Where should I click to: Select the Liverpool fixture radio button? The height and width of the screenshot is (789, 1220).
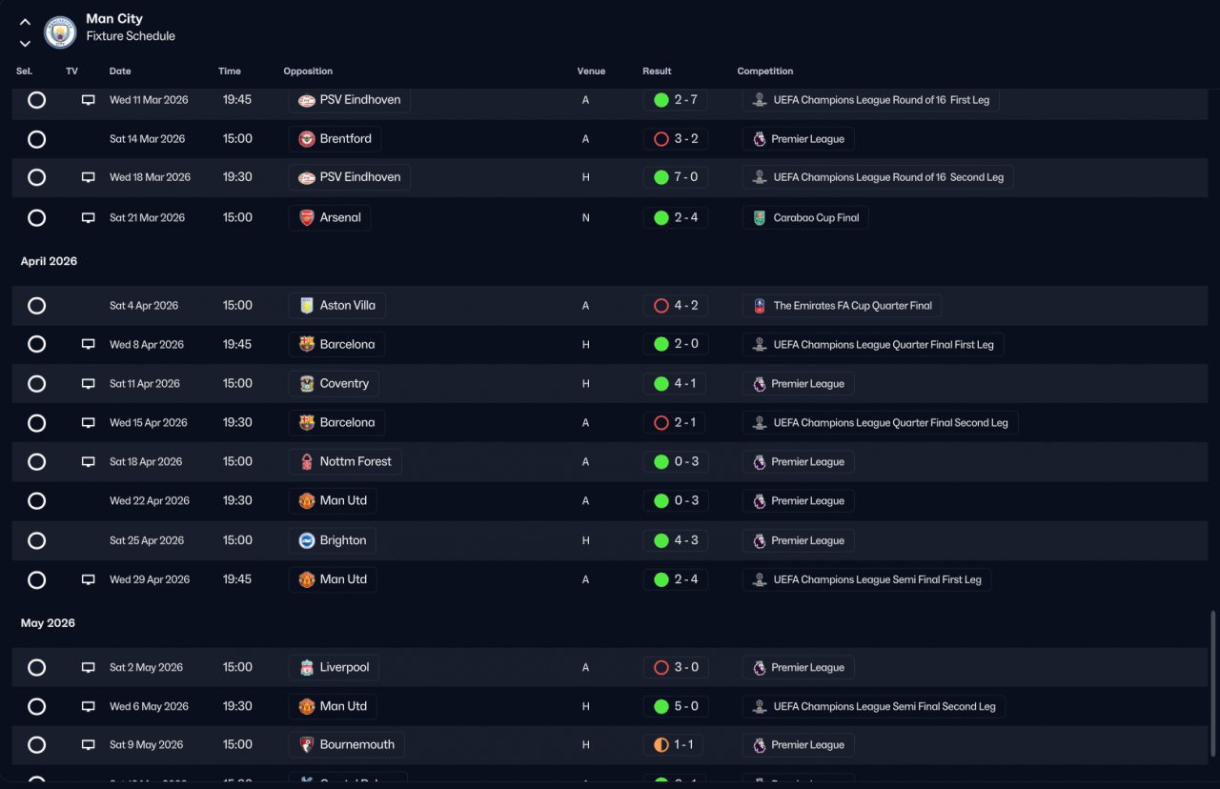coord(36,668)
